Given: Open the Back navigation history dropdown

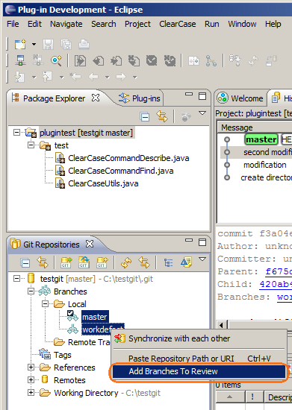Looking at the screenshot, I should click(x=107, y=77).
